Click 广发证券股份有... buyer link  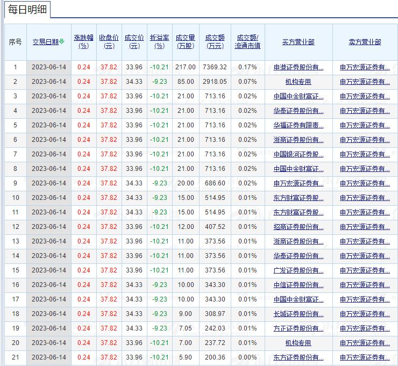(x=298, y=270)
